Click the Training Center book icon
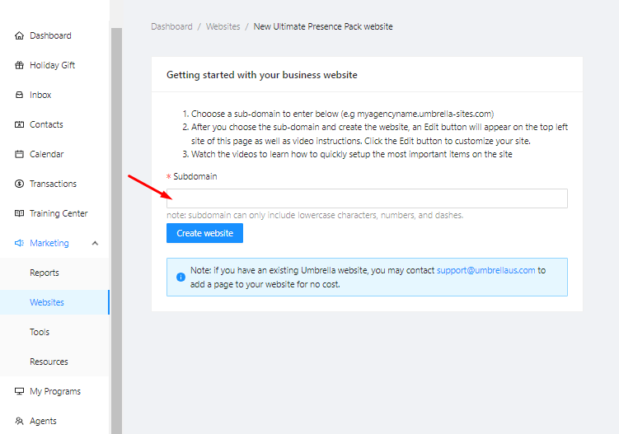 point(19,213)
